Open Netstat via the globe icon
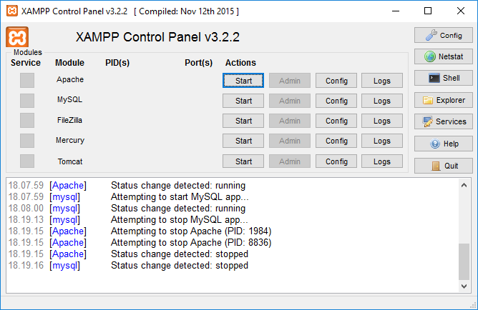The height and width of the screenshot is (310, 478). pyautogui.click(x=444, y=56)
